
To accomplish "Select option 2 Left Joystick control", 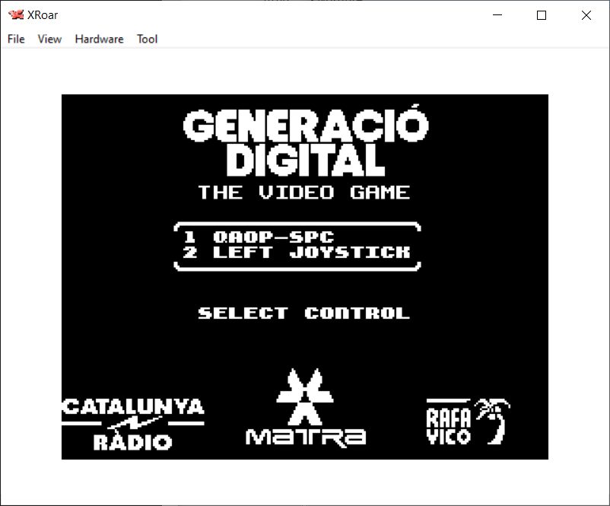I will tap(297, 252).
